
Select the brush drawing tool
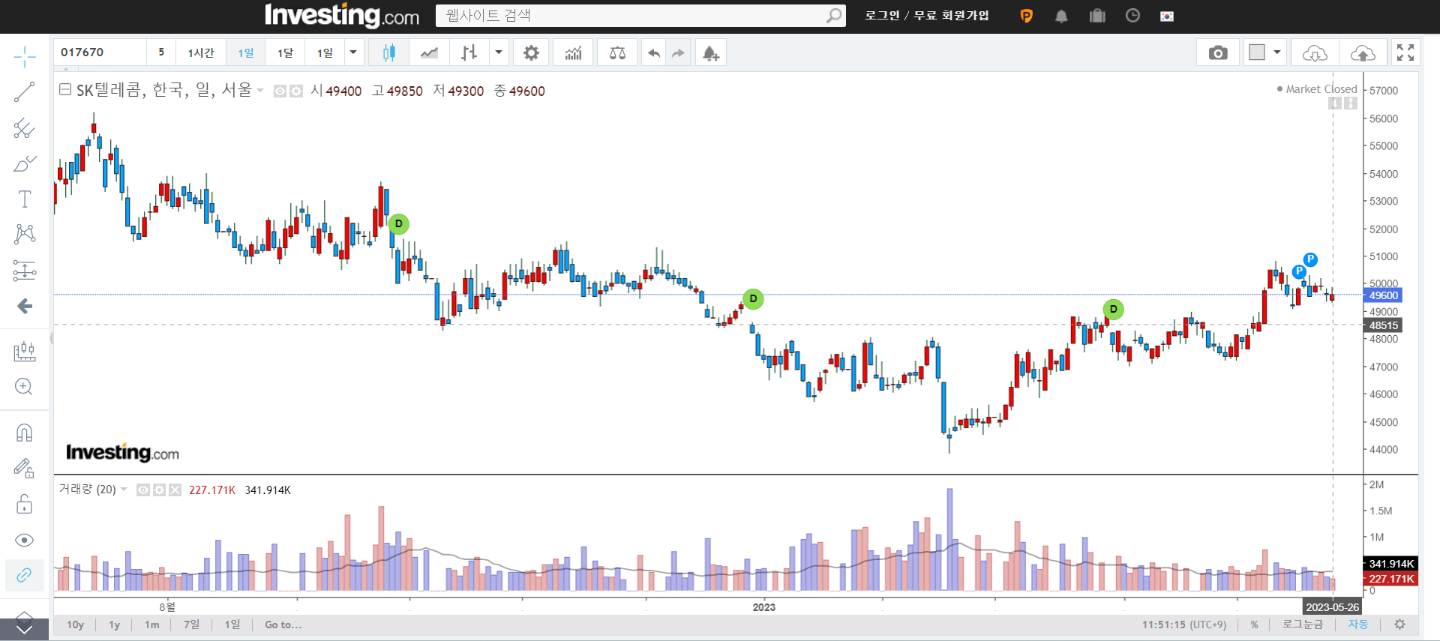(x=24, y=163)
